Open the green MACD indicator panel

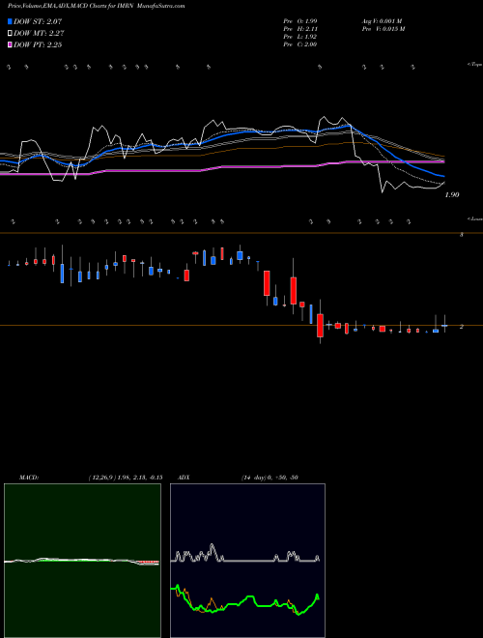pos(82,561)
